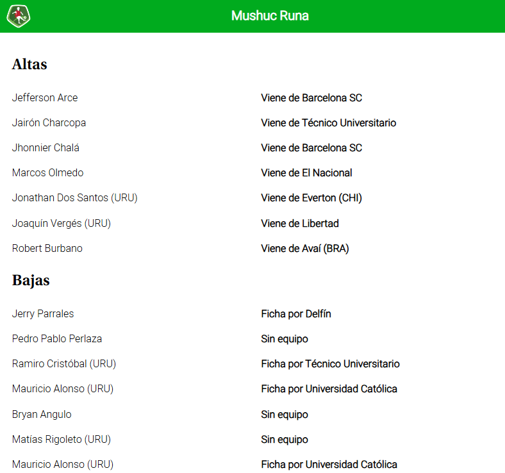
Task: Select Jonathan Dos Santos (URU)
Action: 75,197
